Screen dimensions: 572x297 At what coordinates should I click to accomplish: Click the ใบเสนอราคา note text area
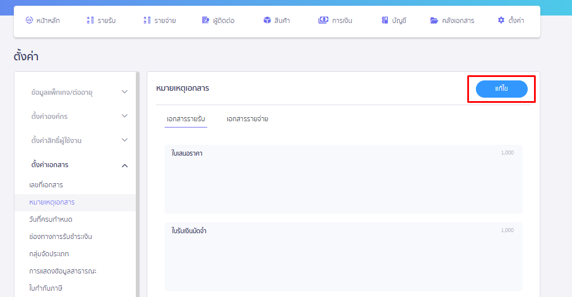pyautogui.click(x=344, y=179)
